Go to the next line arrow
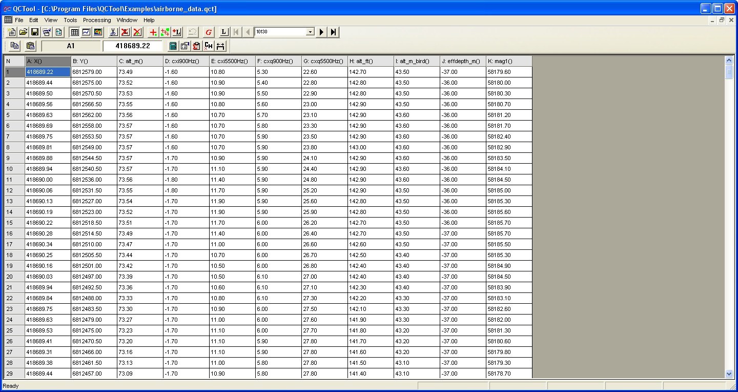The height and width of the screenshot is (392, 738). click(x=321, y=32)
